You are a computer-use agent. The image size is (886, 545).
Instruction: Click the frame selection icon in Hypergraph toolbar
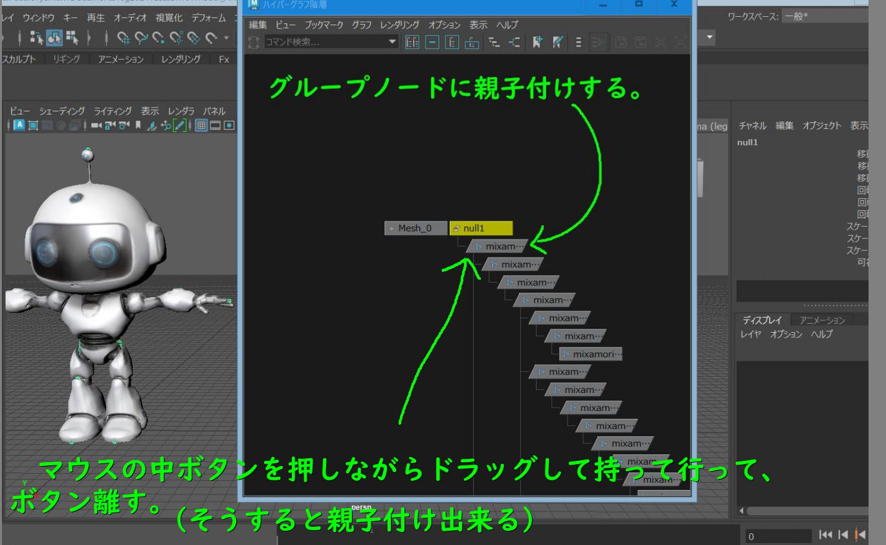(432, 43)
